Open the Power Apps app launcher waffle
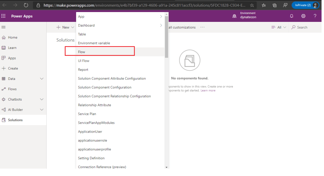The height and width of the screenshot is (176, 324). click(x=3, y=16)
